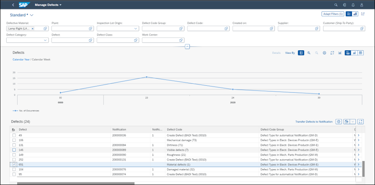Open the notifications bell

(x=353, y=5)
